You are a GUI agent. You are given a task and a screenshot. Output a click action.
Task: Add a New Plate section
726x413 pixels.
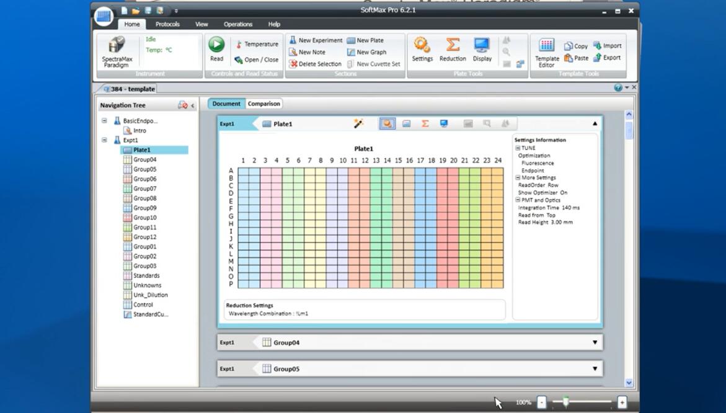coord(365,40)
